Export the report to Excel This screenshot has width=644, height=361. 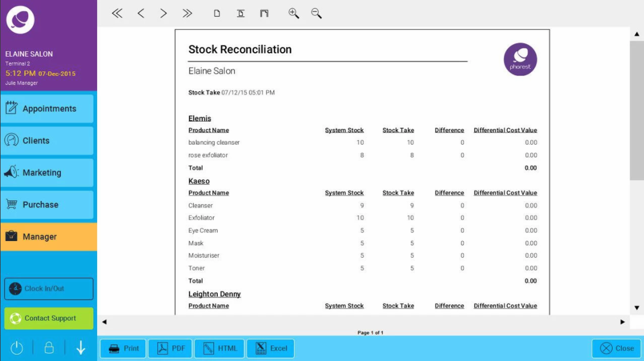[x=271, y=348]
